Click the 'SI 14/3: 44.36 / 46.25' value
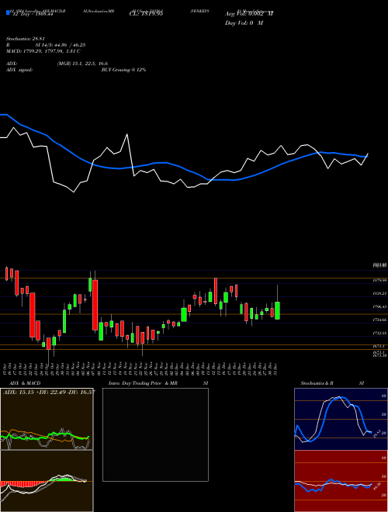388x512 pixels. point(61,45)
